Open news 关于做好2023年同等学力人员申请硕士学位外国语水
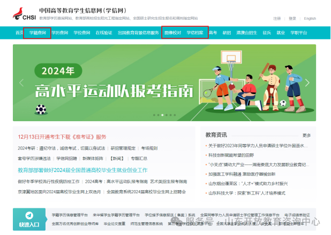The height and width of the screenshot is (235, 331). [258, 146]
